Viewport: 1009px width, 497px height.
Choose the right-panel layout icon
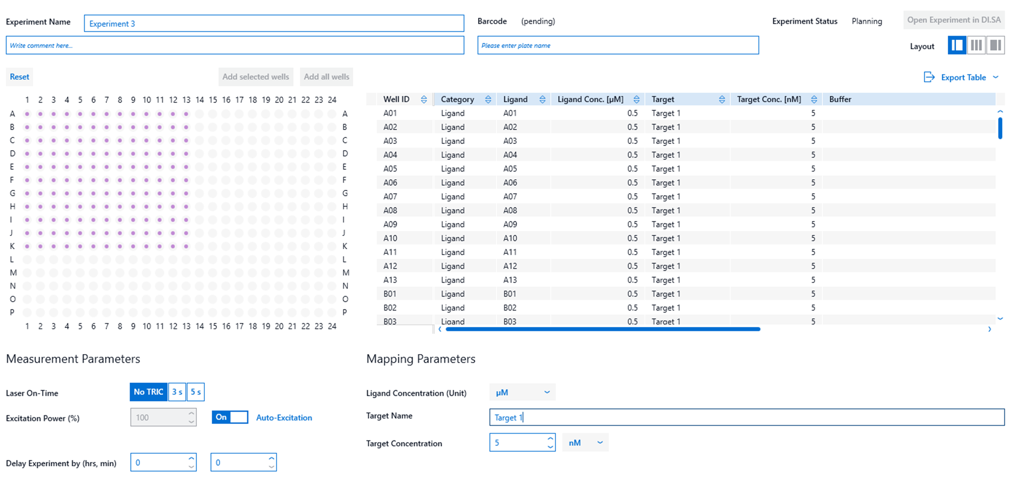(996, 45)
